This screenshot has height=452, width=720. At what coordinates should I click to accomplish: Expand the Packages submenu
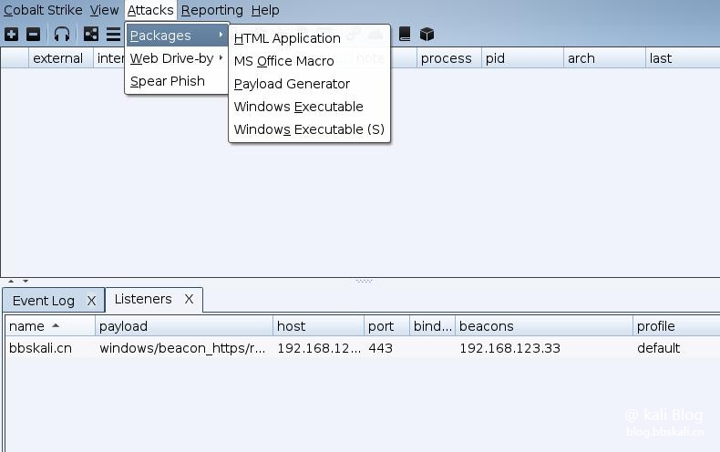tap(177, 36)
